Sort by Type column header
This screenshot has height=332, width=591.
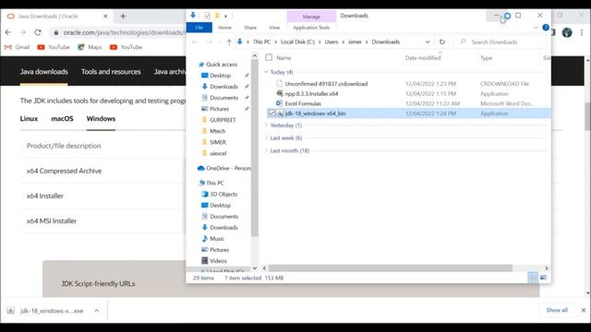coord(487,57)
